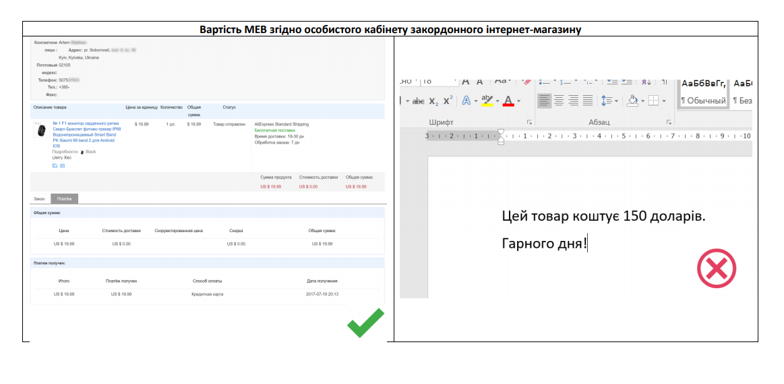
Task: Apply subscript formatting
Action: tap(433, 101)
